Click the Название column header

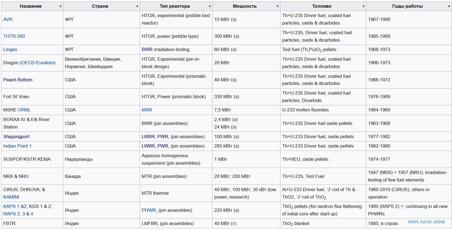pos(32,6)
